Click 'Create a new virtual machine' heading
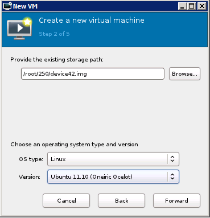Screen dimensions: 210x218 tap(92, 20)
